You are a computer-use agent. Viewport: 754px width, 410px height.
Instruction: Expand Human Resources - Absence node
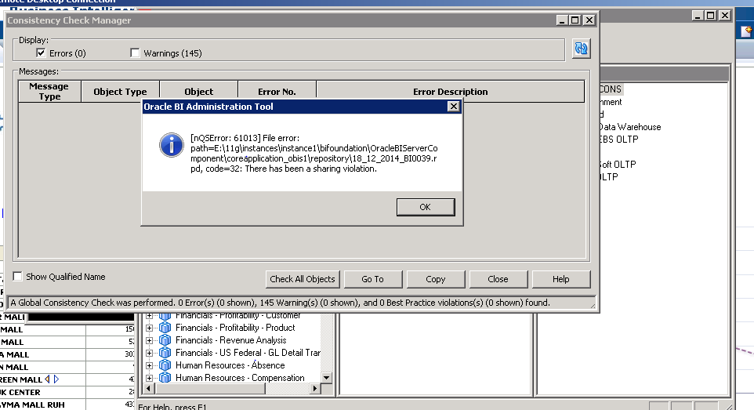coord(149,365)
